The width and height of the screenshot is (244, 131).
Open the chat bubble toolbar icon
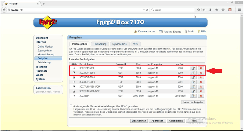point(223,10)
